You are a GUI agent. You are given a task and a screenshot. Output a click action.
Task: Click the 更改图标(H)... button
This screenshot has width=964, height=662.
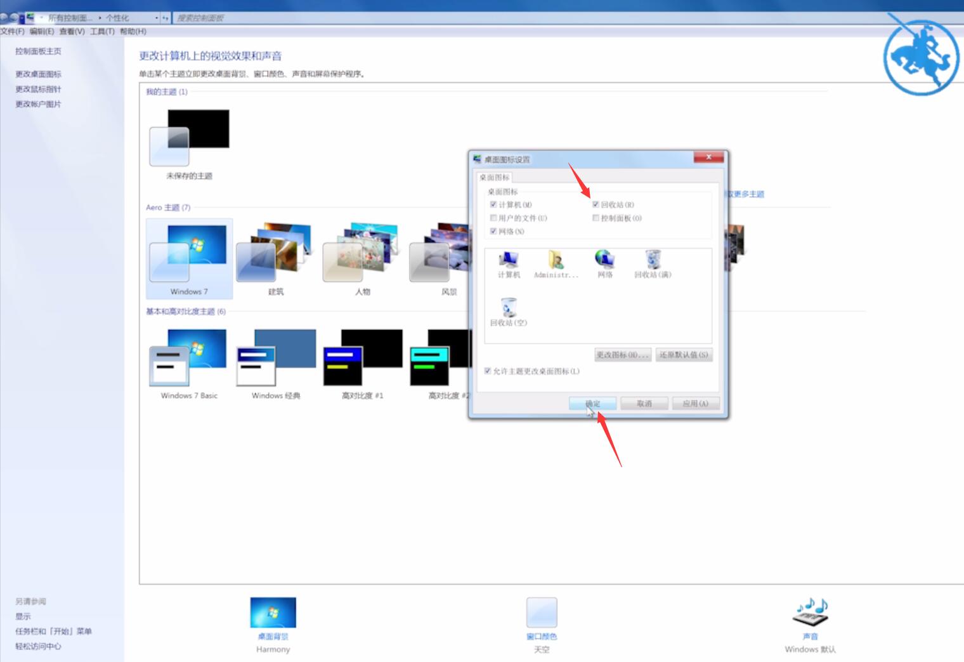[622, 355]
